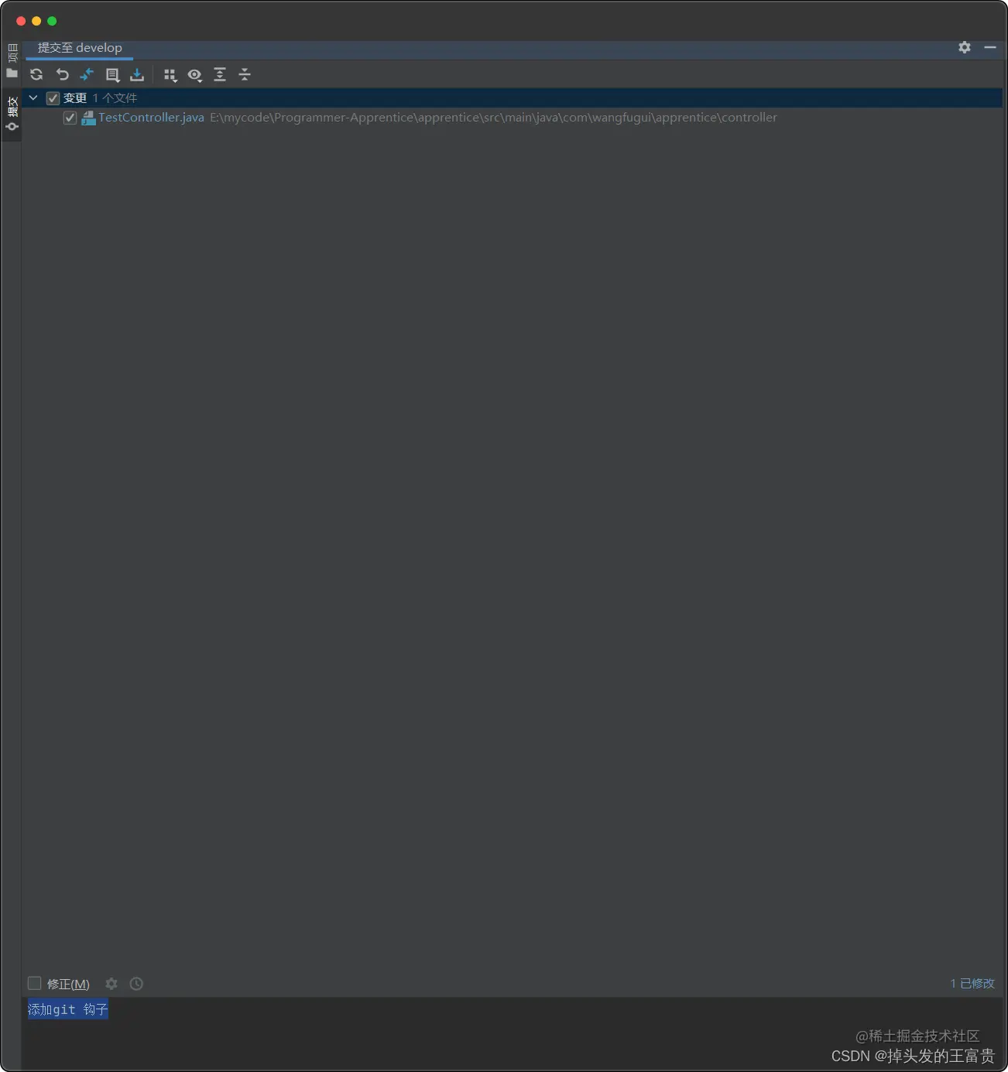Open the 项目 (Project) side tab
The image size is (1008, 1072).
[x=12, y=61]
